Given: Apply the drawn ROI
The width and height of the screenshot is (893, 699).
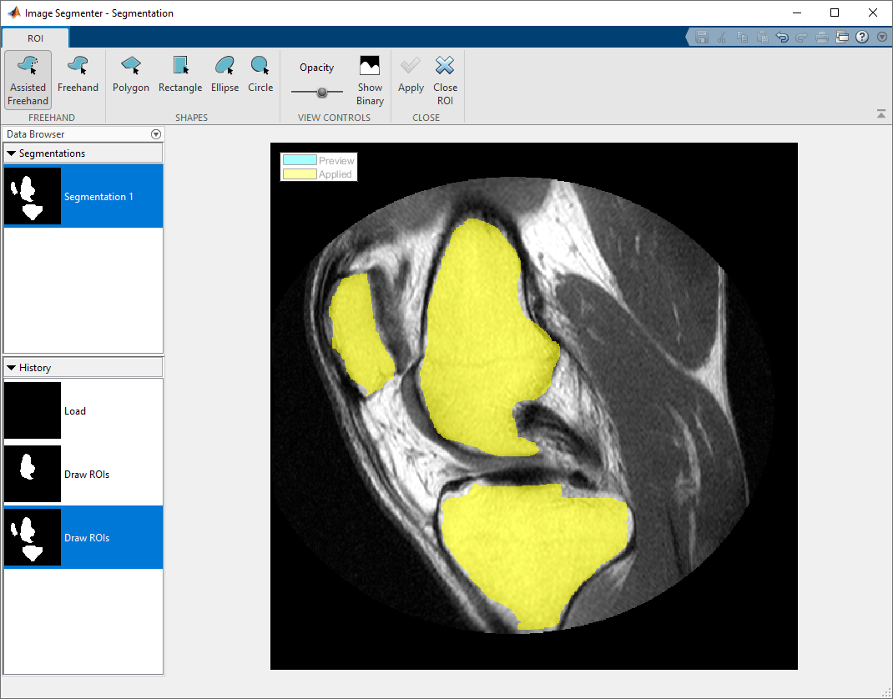Looking at the screenshot, I should [411, 74].
